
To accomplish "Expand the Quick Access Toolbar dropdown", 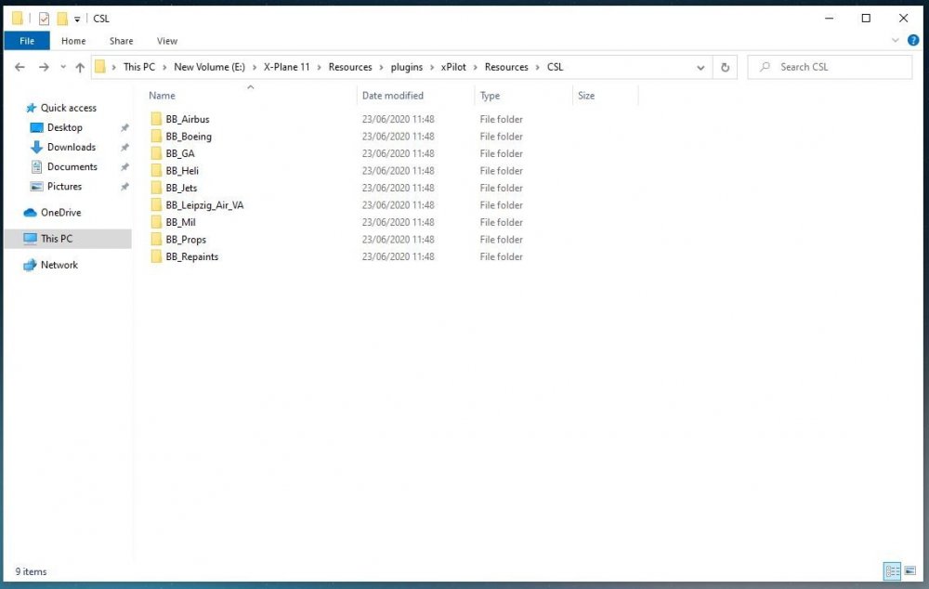I will 77,20.
